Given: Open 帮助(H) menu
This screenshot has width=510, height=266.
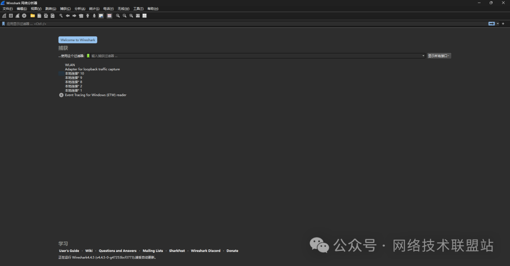Looking at the screenshot, I should [x=153, y=9].
